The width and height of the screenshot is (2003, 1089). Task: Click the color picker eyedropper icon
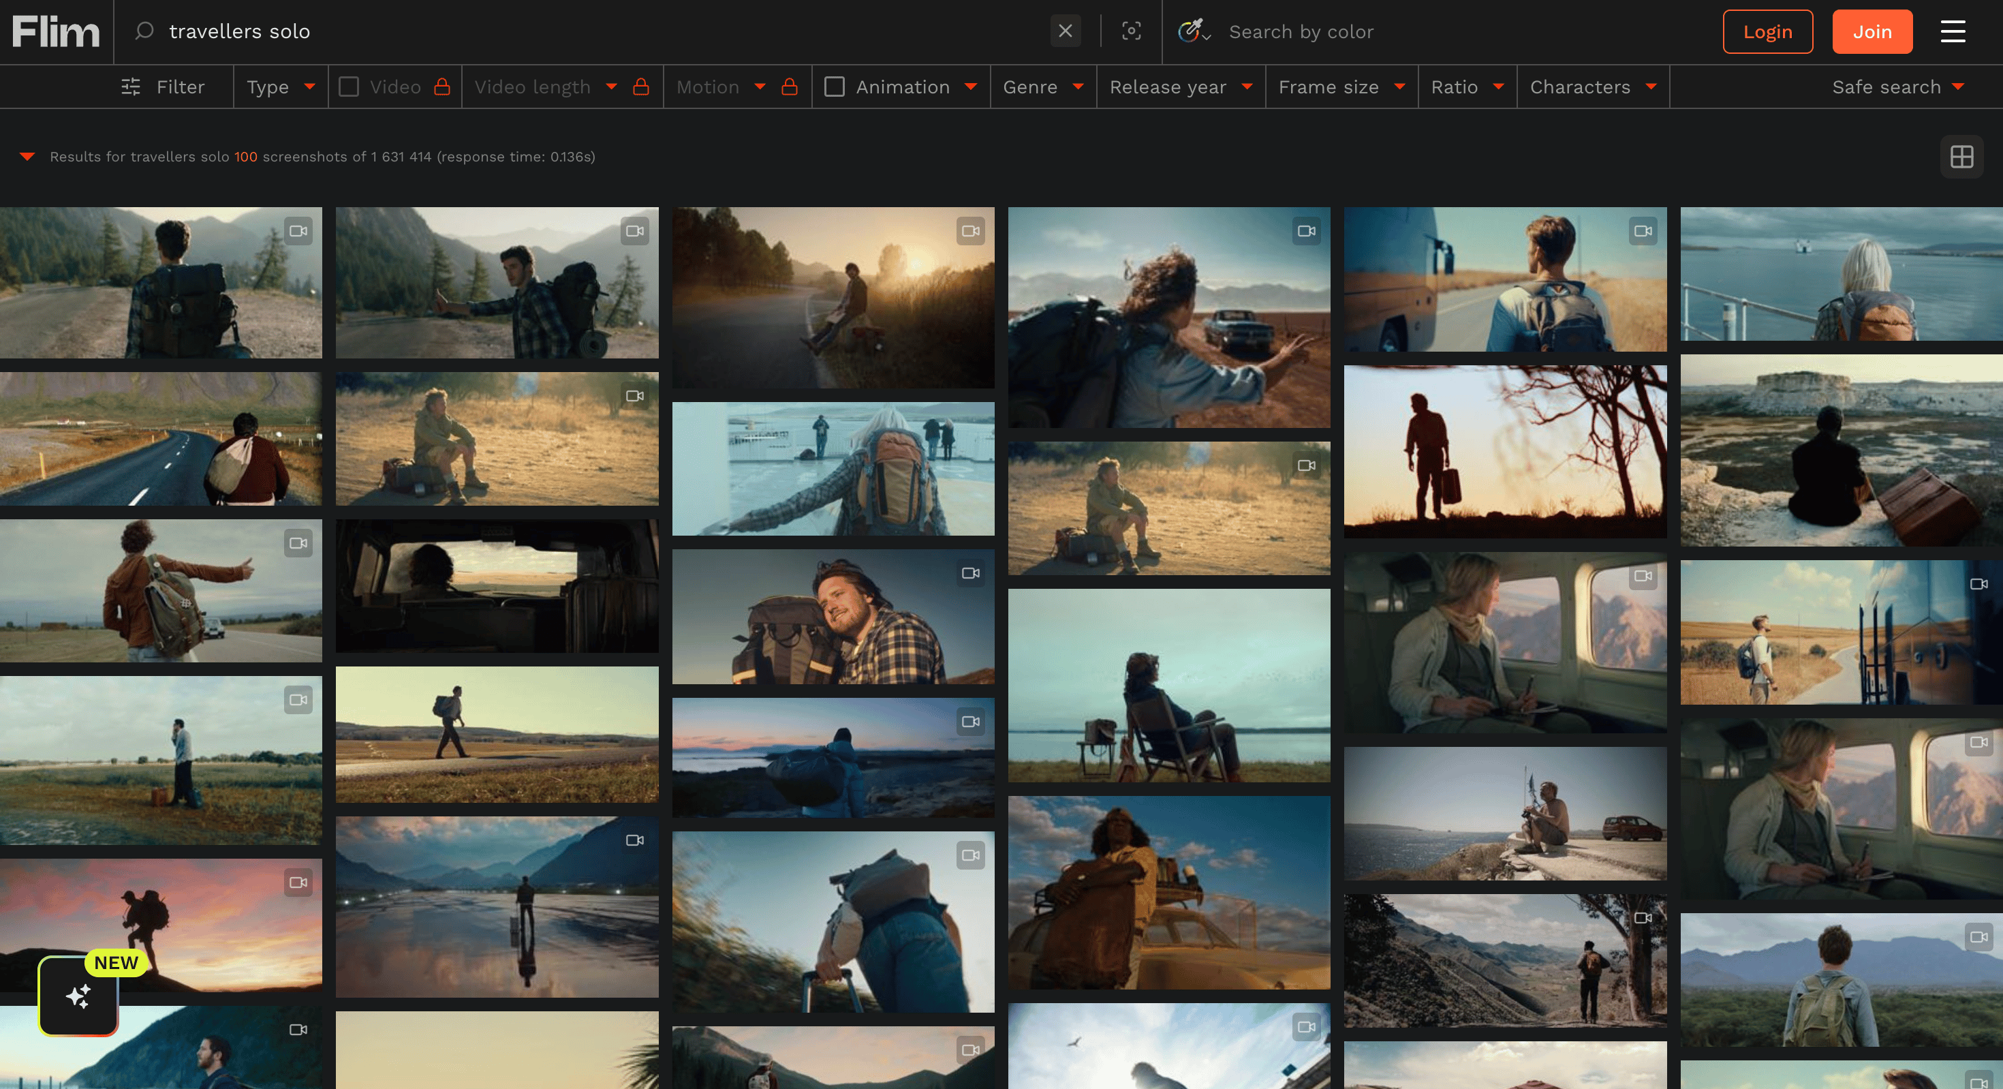coord(1191,31)
